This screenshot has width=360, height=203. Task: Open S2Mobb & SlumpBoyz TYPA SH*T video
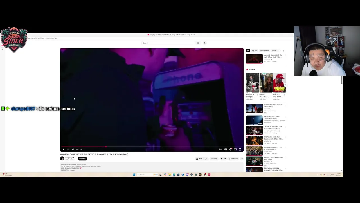(254, 151)
